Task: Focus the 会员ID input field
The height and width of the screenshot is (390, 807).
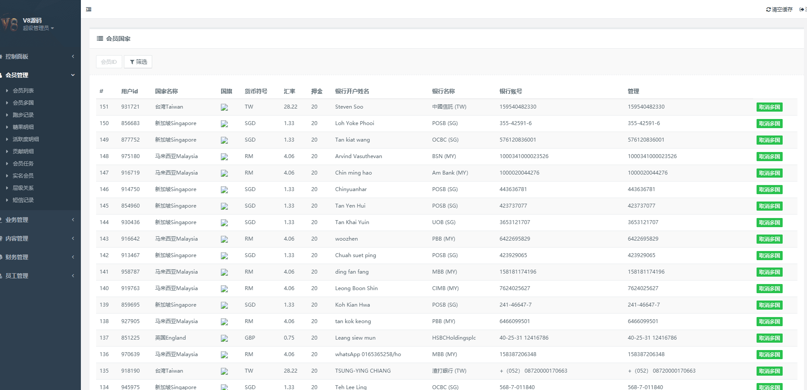Action: [109, 62]
